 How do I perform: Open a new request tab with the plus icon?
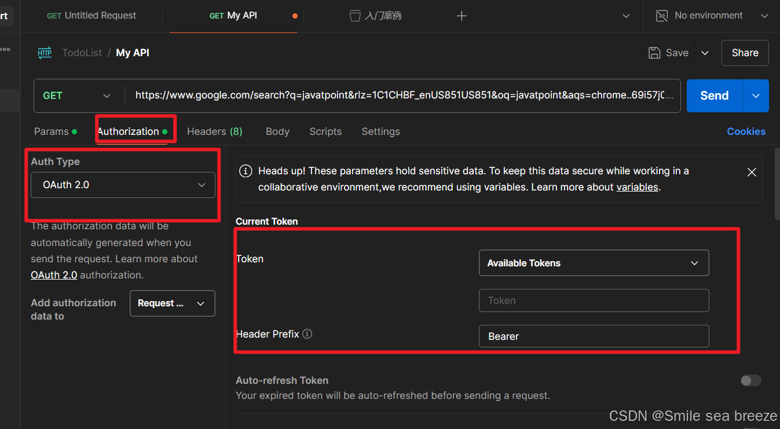tap(462, 16)
